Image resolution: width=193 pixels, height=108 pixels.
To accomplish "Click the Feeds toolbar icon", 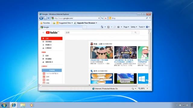I will pyautogui.click(x=109, y=27).
